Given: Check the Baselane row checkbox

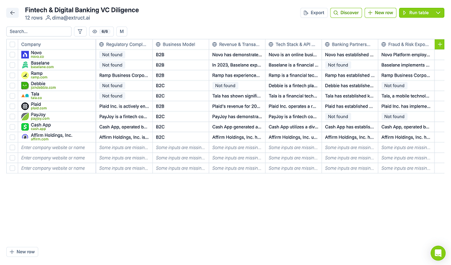Looking at the screenshot, I should (x=12, y=65).
